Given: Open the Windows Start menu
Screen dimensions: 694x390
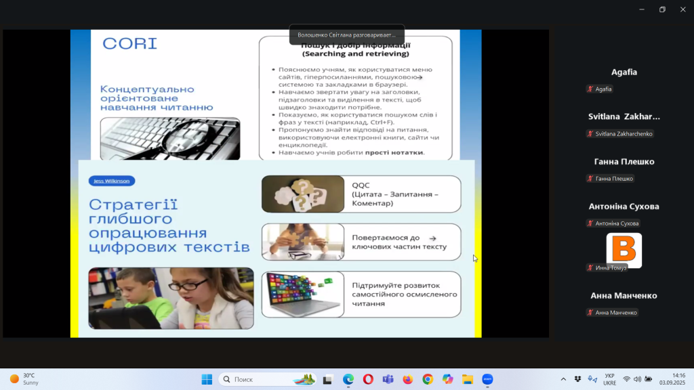Looking at the screenshot, I should point(207,379).
